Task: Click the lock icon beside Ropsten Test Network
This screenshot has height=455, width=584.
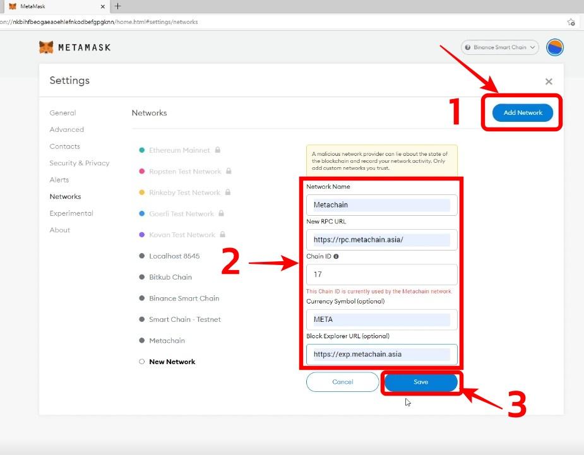Action: [x=229, y=171]
